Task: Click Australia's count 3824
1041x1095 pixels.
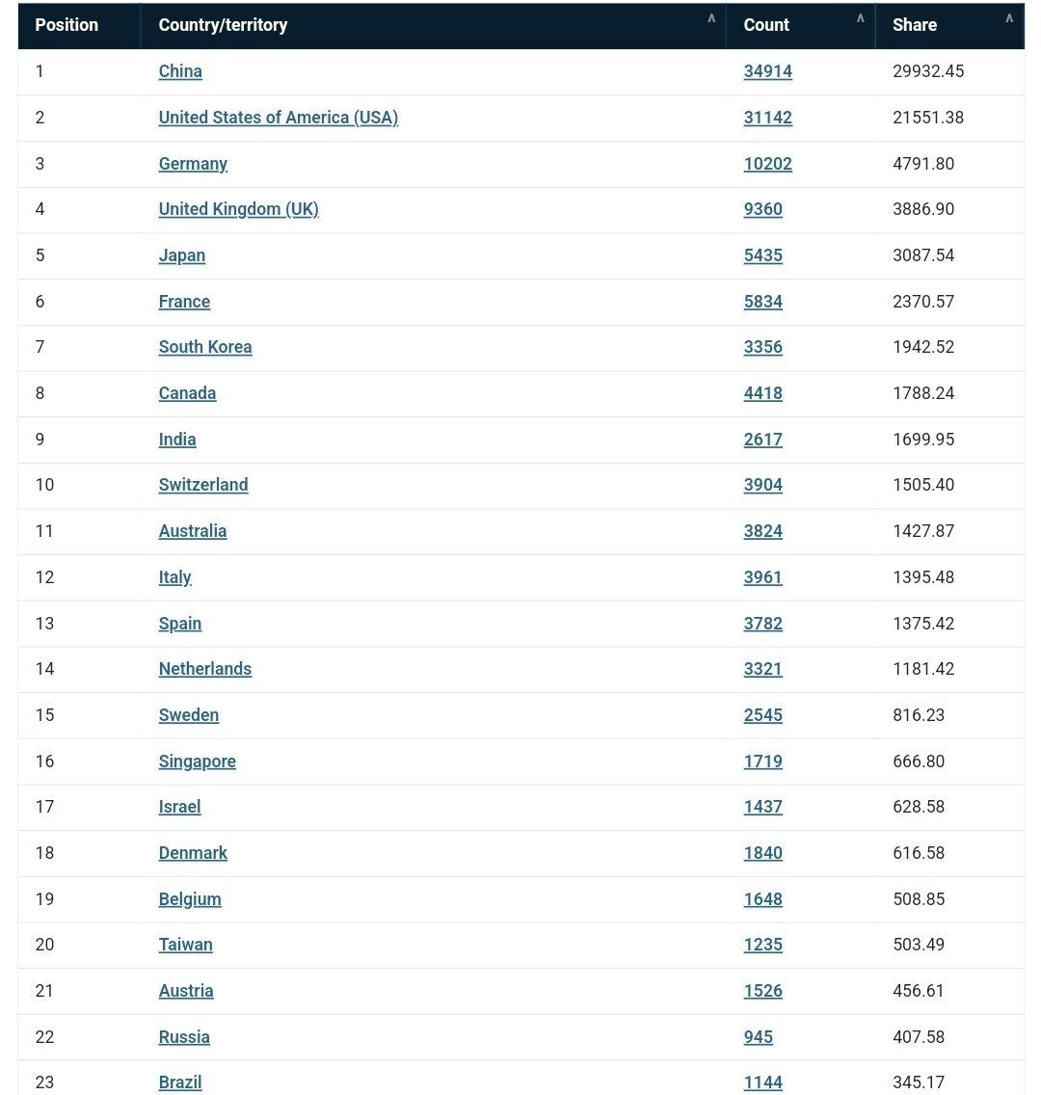Action: tap(762, 531)
